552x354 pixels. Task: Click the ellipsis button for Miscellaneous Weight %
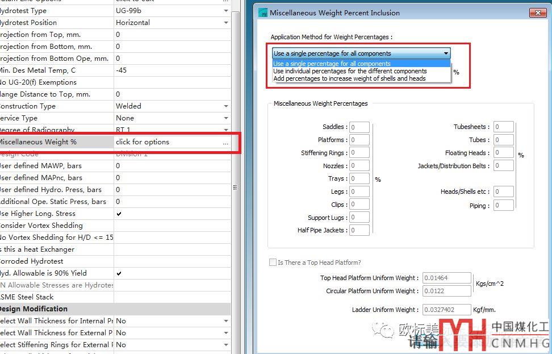[225, 142]
